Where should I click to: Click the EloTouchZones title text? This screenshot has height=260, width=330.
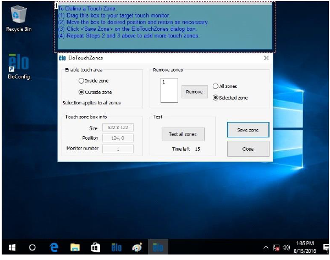coord(86,58)
